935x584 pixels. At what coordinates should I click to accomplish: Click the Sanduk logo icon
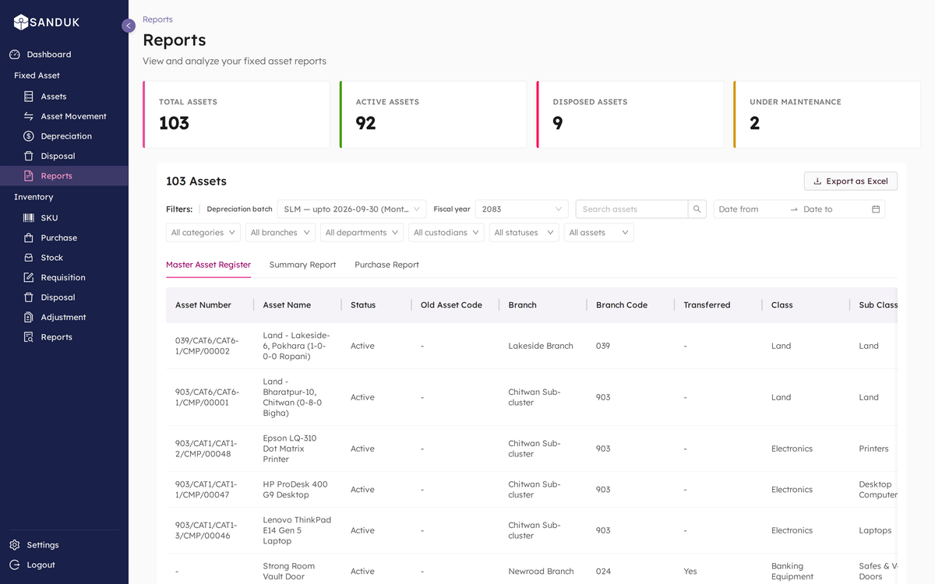(21, 23)
